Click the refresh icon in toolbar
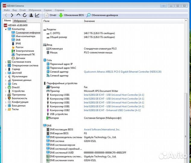 coord(25,15)
